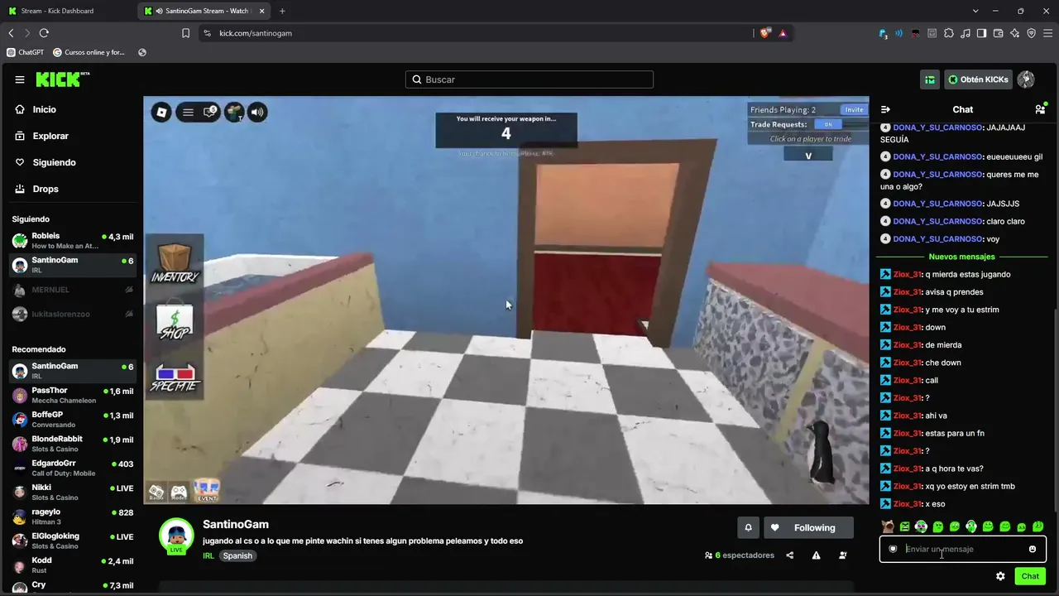1059x596 pixels.
Task: Focus the Buscar search field
Action: (529, 79)
